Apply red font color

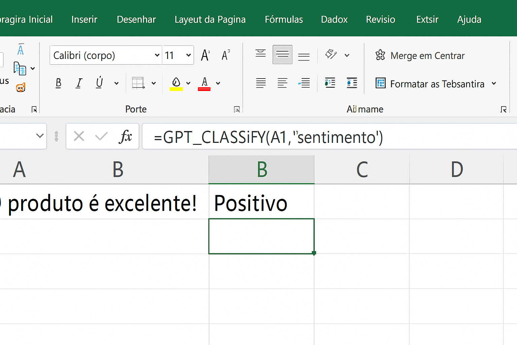pyautogui.click(x=204, y=84)
